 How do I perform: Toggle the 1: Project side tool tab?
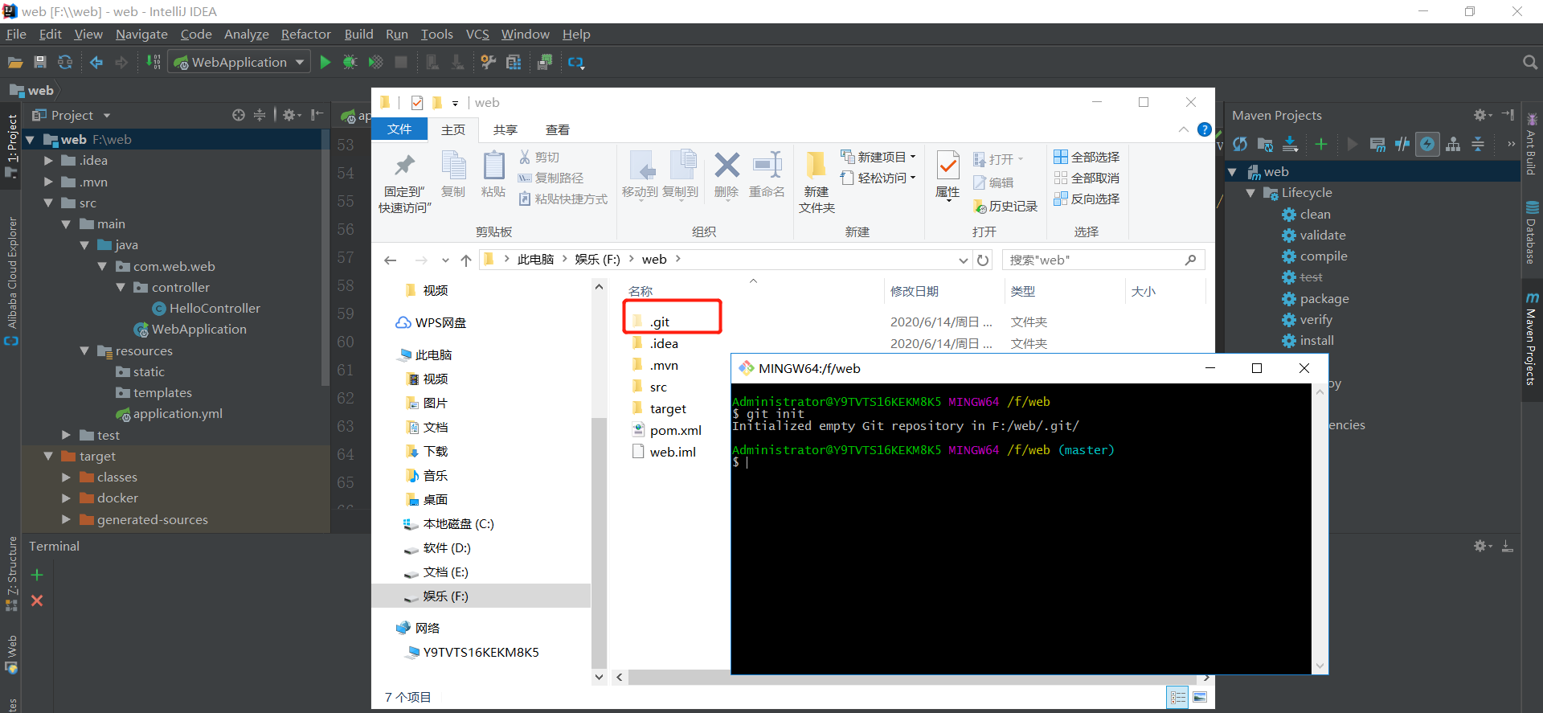11,145
